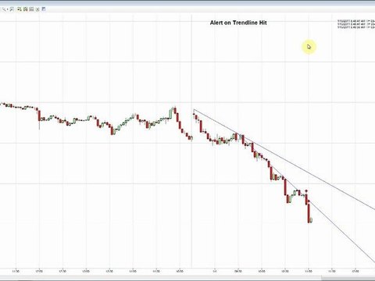Image resolution: width=375 pixels, height=281 pixels.
Task: Click the alert log text in top-right corner
Action: (x=356, y=24)
